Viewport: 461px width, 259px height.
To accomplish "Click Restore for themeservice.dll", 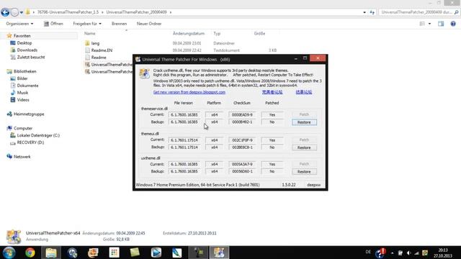I will (x=304, y=122).
